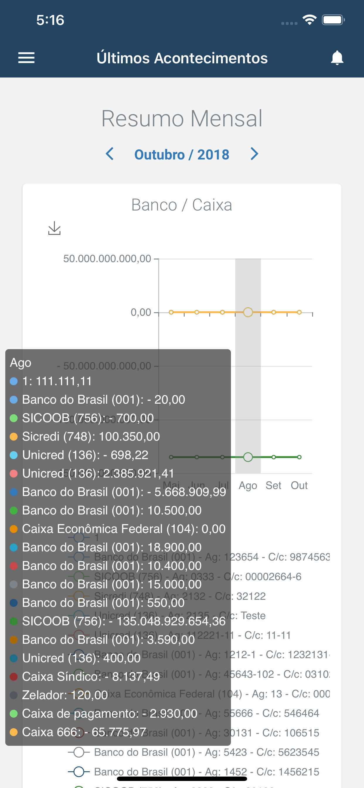
Task: Toggle legend series Ag: 5423 - C/c: 5623545
Action: coord(193,752)
